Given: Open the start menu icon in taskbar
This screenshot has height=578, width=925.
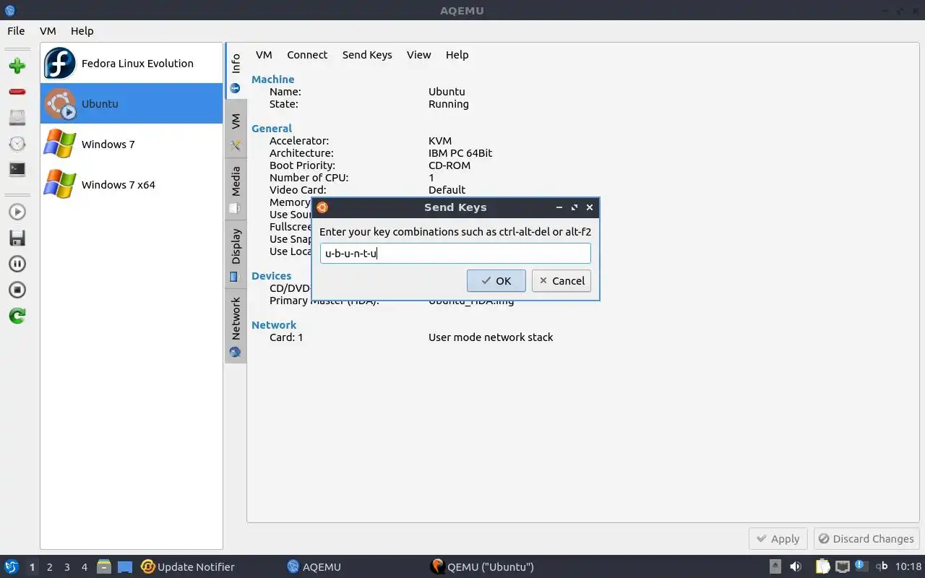Looking at the screenshot, I should (x=12, y=567).
